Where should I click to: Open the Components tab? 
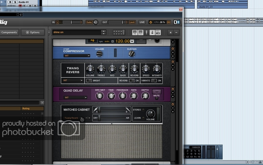click(9, 32)
